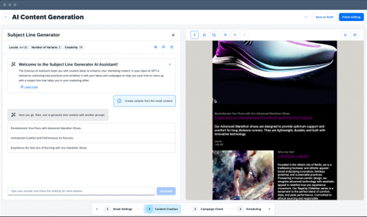Viewport: 367px width, 217px height.
Task: Go to the Email Settings step
Action: (119, 209)
